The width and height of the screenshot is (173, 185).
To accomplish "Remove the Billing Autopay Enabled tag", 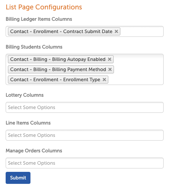I will (109, 59).
